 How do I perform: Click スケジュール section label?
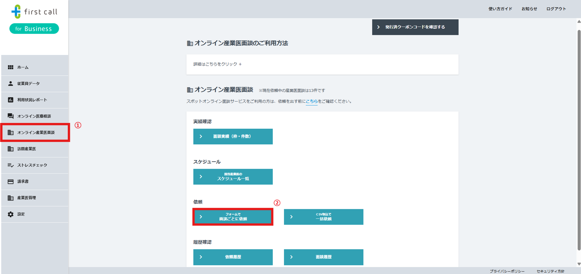[x=207, y=162]
